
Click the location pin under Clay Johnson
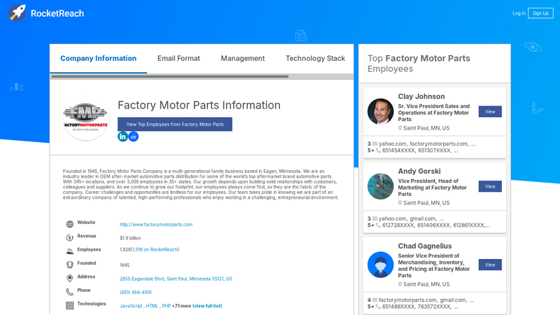[400, 128]
